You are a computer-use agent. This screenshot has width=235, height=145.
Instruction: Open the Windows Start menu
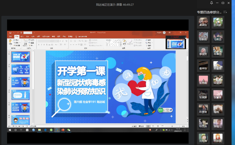click(x=10, y=130)
